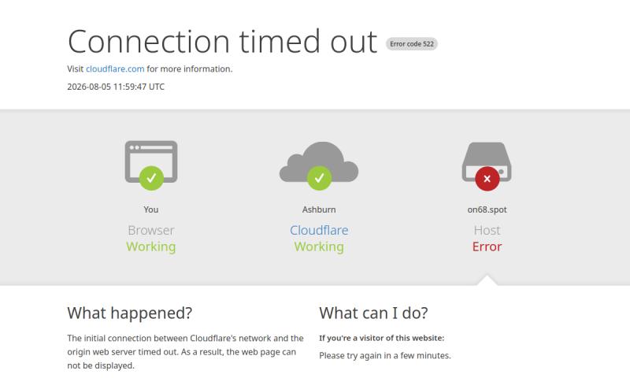This screenshot has width=630, height=378.
Task: Click Working status under Cloudflare
Action: [x=319, y=246]
